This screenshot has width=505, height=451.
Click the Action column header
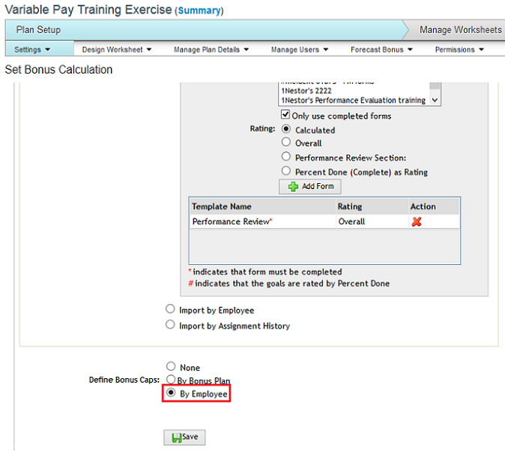434,206
